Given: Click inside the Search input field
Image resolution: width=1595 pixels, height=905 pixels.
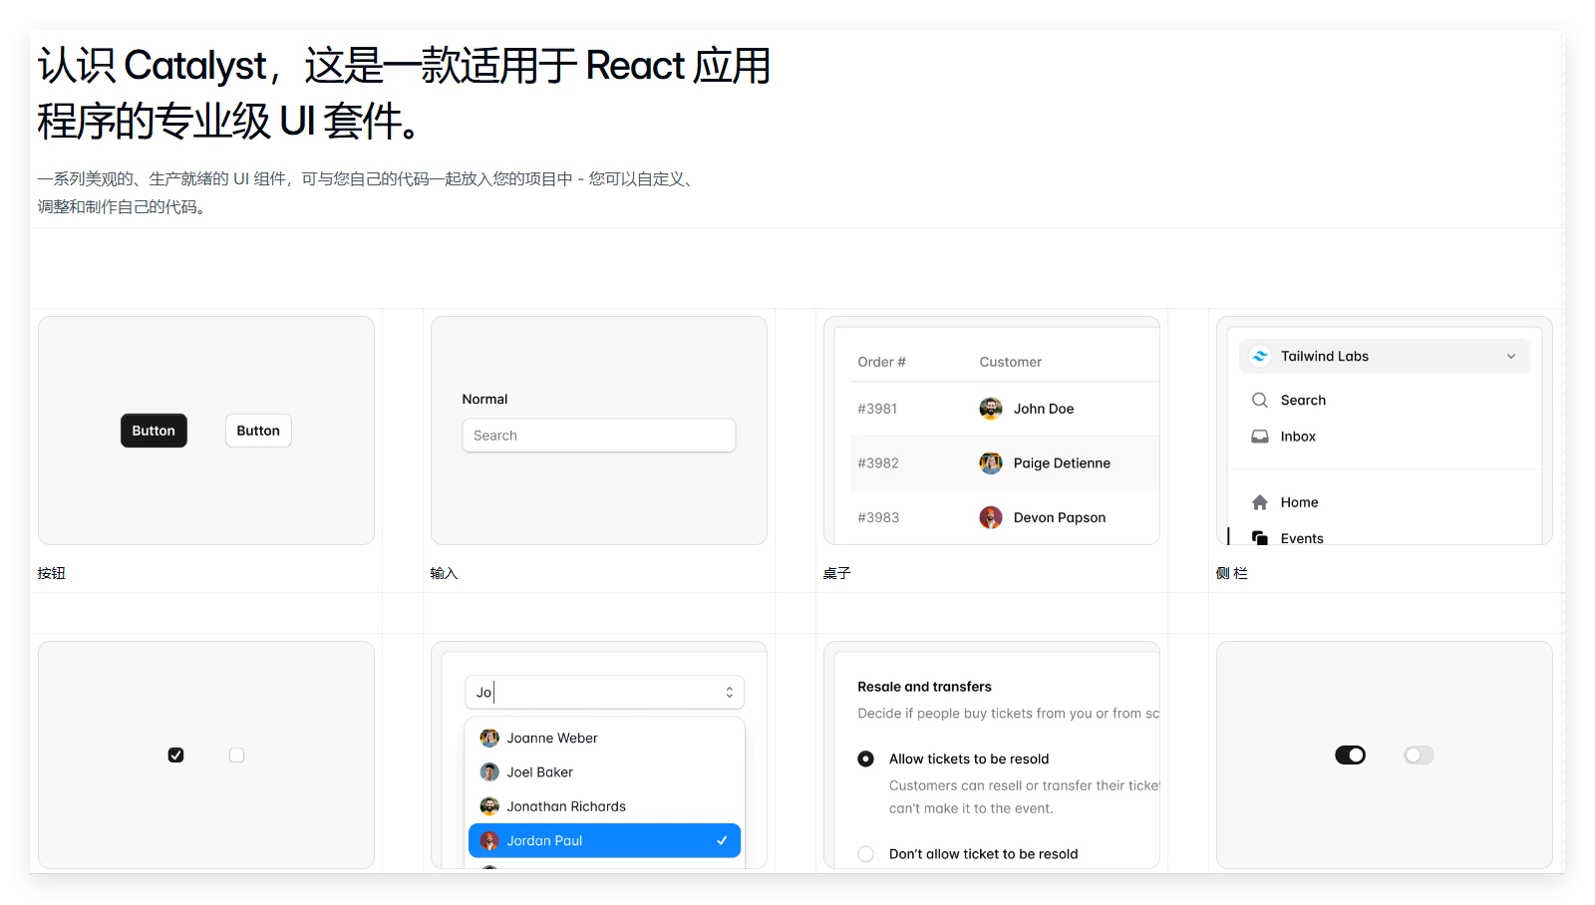Looking at the screenshot, I should 597,436.
